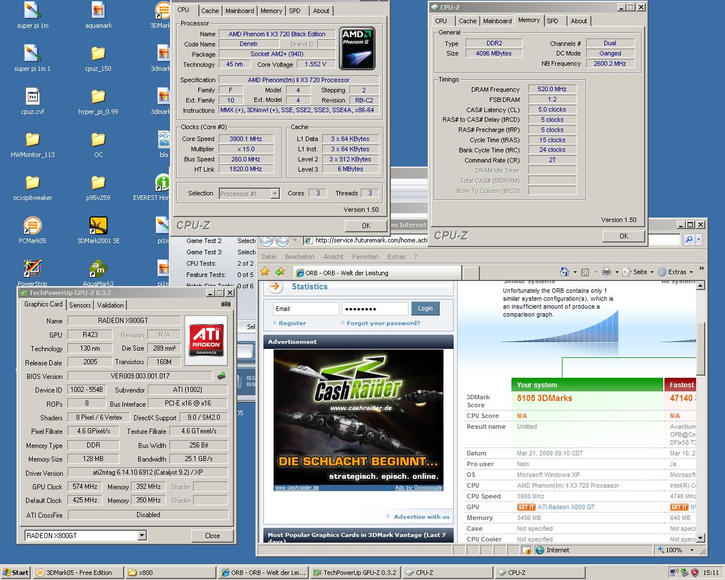Viewport: 725px width, 580px height.
Task: Expand the IE toolbar overflow chevron
Action: point(701,268)
